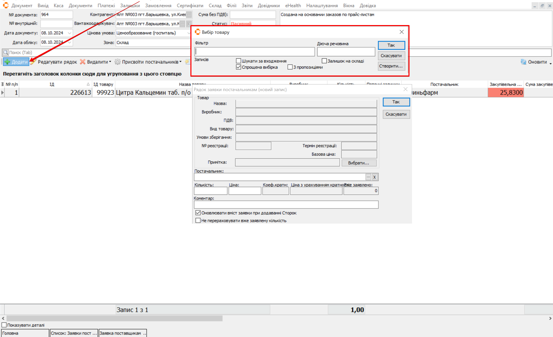Clear Постачальник field with X button
Screen dimensions: 553x337
375,177
